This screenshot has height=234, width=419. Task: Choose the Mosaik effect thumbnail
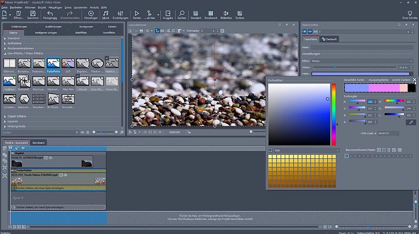(x=83, y=81)
